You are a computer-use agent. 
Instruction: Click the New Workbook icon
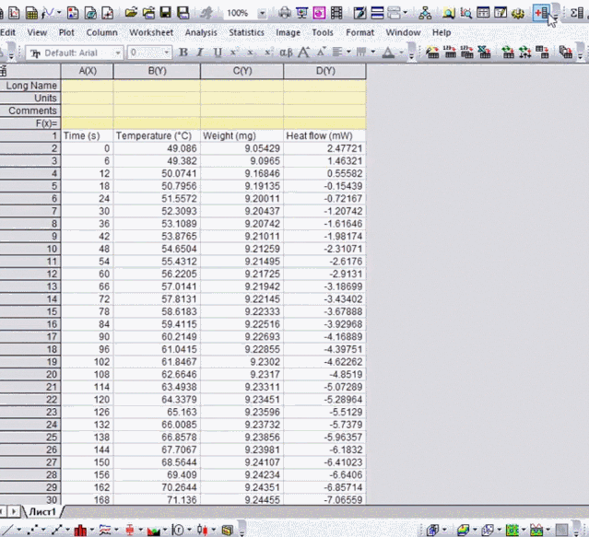31,13
